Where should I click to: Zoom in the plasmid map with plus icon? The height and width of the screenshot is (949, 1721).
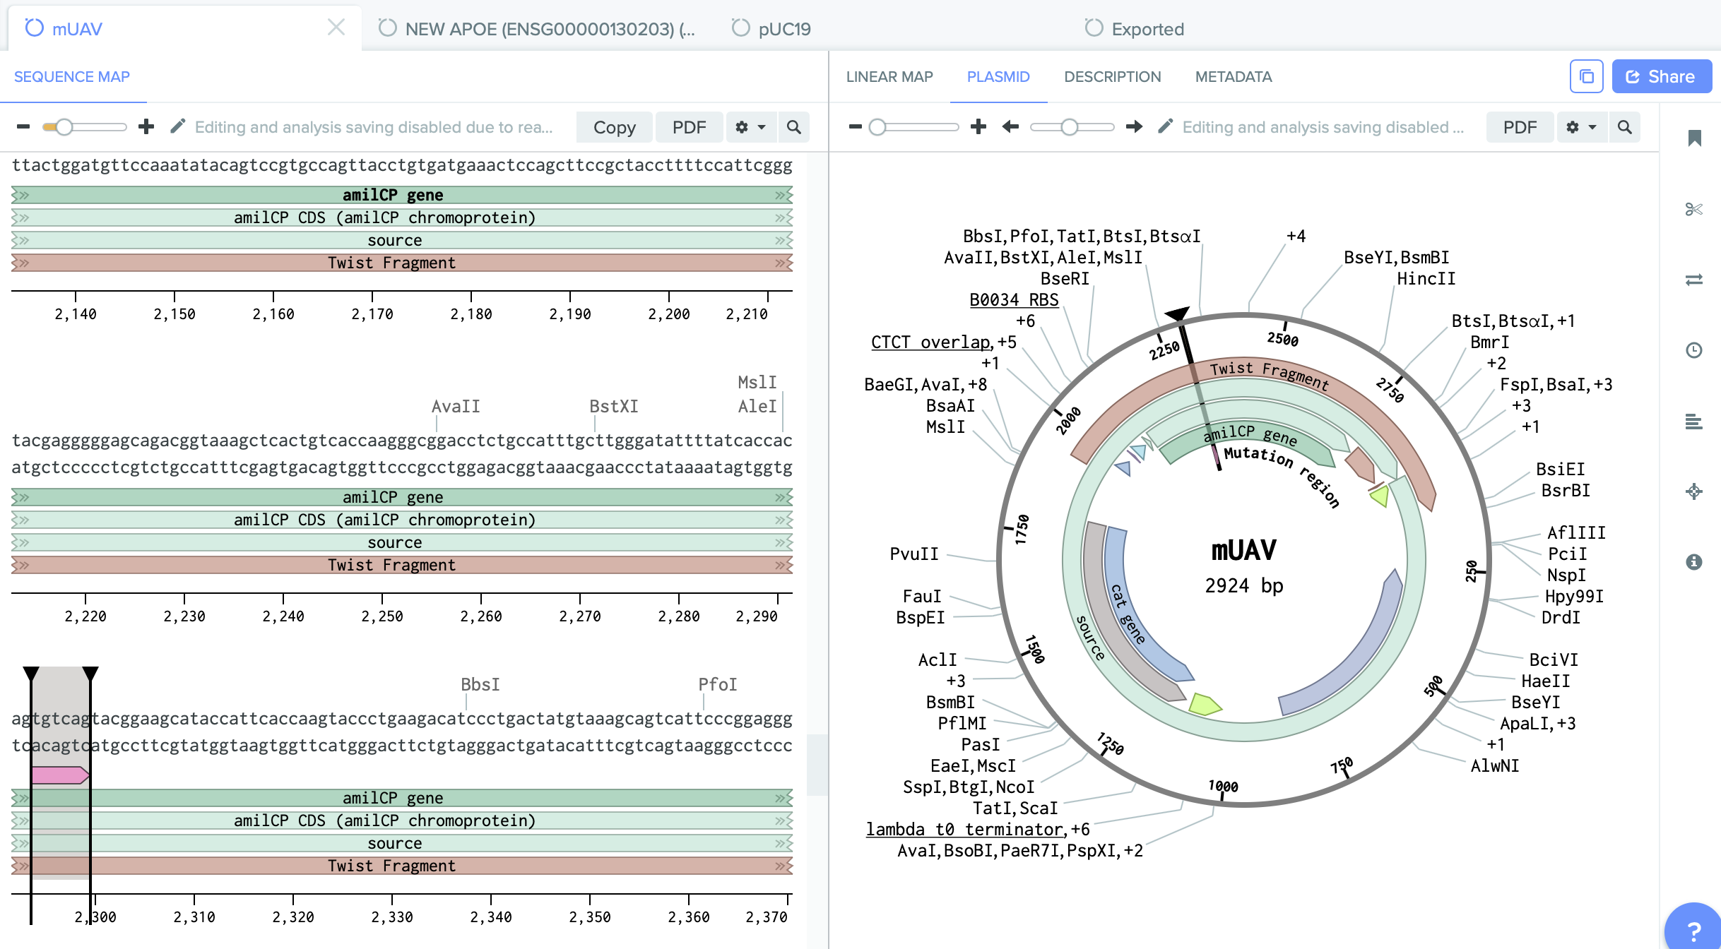pos(978,127)
